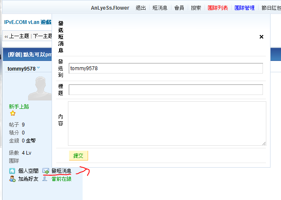Click the online status person icon
This screenshot has height=200, width=281.
pyautogui.click(x=45, y=179)
